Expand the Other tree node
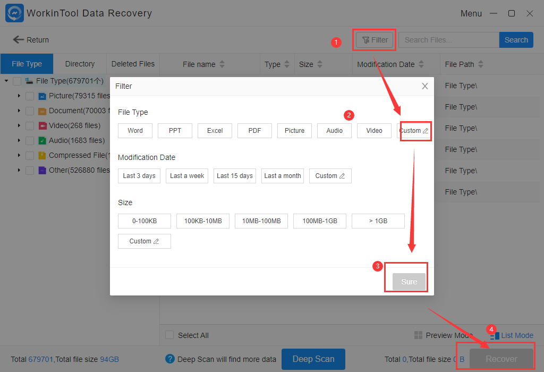 click(19, 170)
